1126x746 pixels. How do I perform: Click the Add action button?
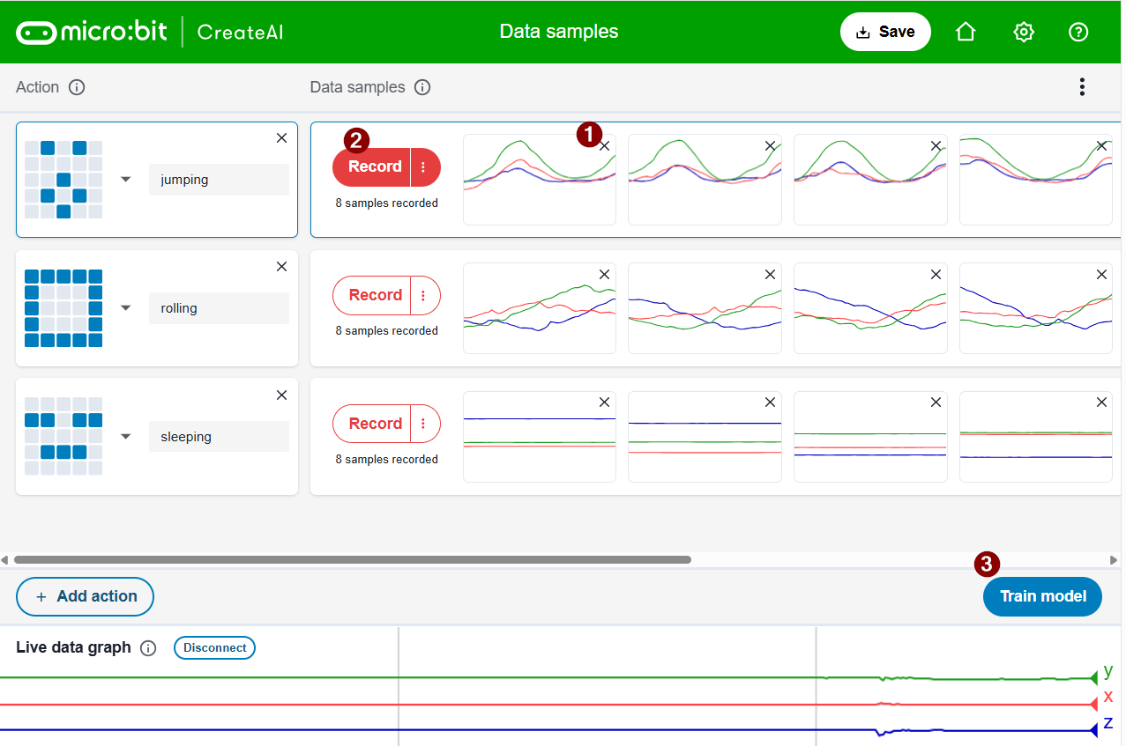coord(85,596)
